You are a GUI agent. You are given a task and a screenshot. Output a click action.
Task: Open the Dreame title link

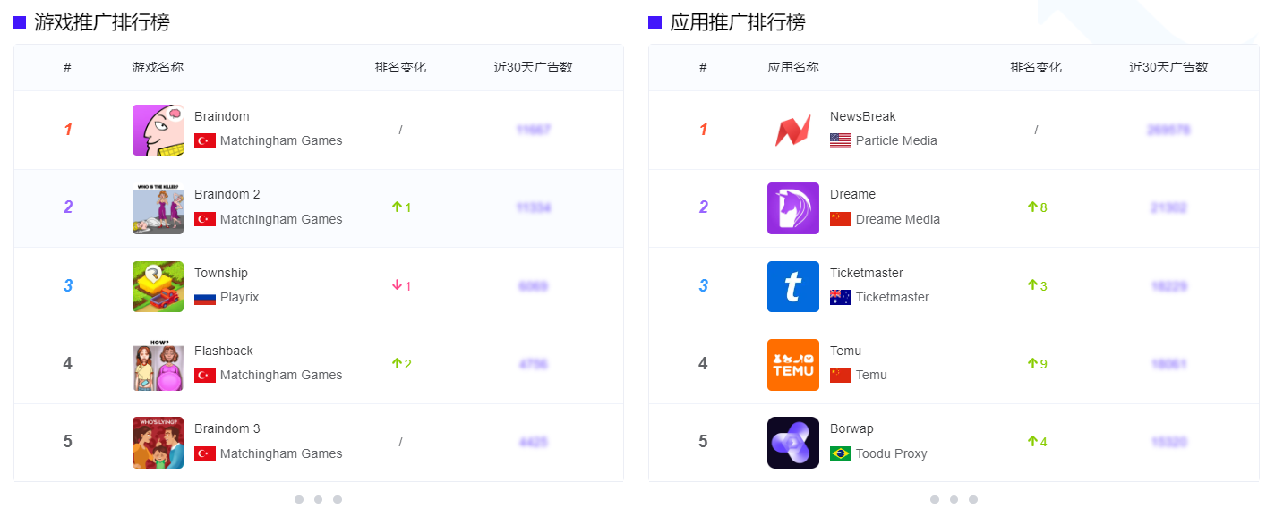coord(853,194)
